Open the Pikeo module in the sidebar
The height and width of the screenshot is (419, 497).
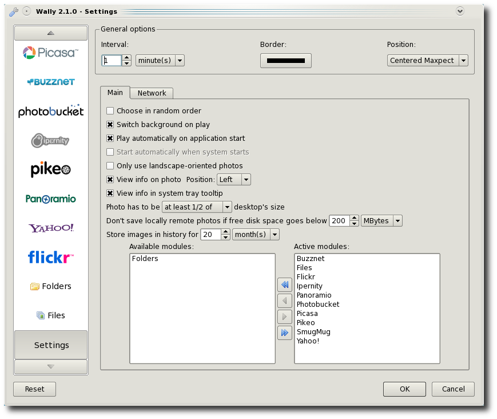point(51,169)
